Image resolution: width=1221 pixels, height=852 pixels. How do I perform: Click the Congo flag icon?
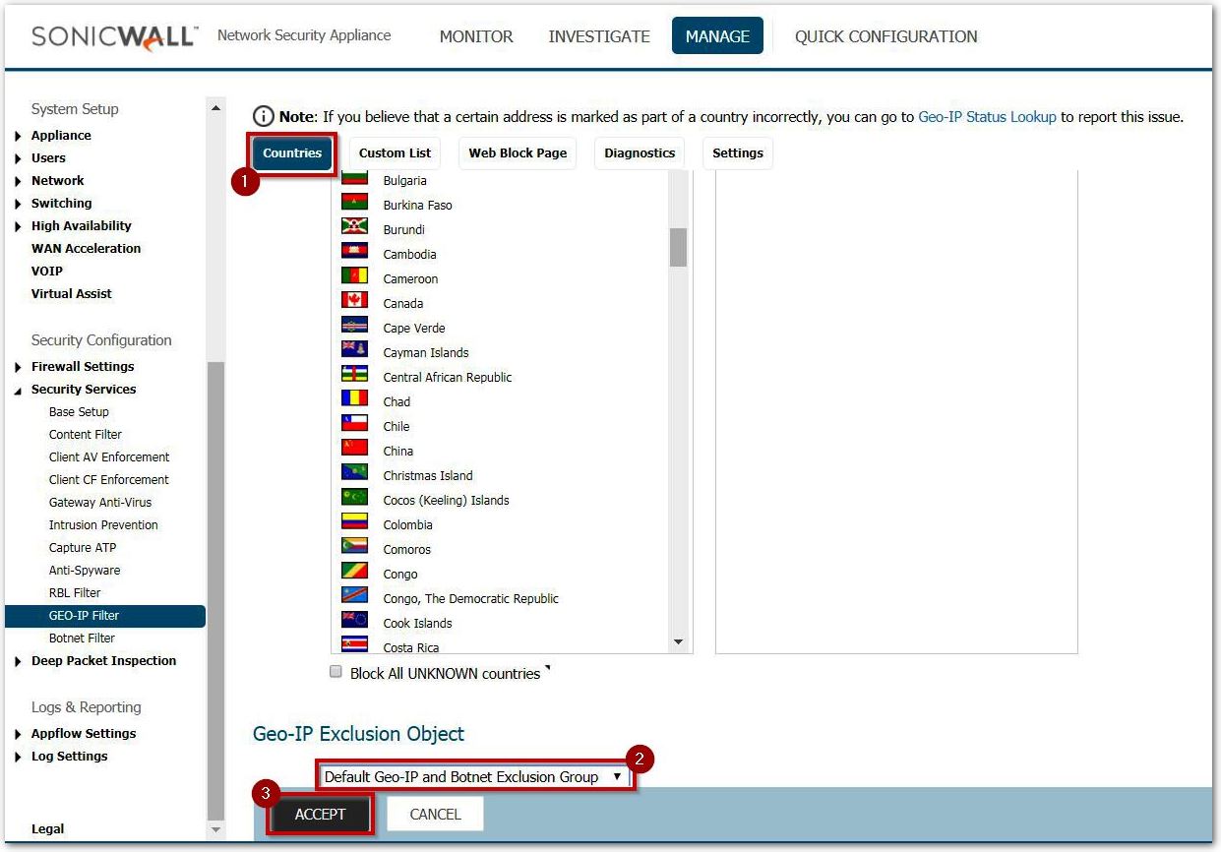354,571
